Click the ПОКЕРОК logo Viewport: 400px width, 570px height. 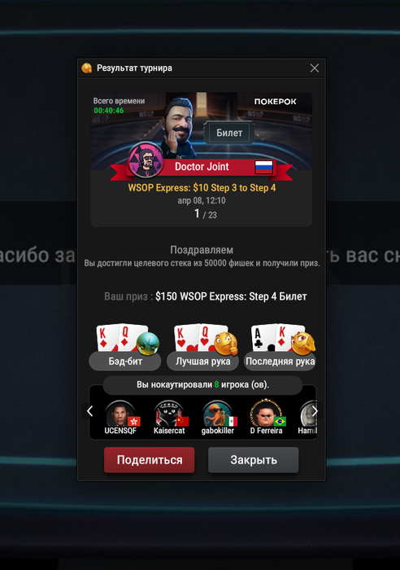click(x=275, y=102)
